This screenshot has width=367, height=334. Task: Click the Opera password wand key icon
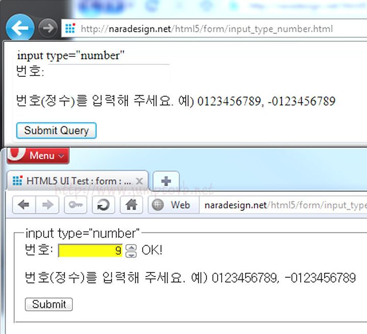(x=75, y=205)
